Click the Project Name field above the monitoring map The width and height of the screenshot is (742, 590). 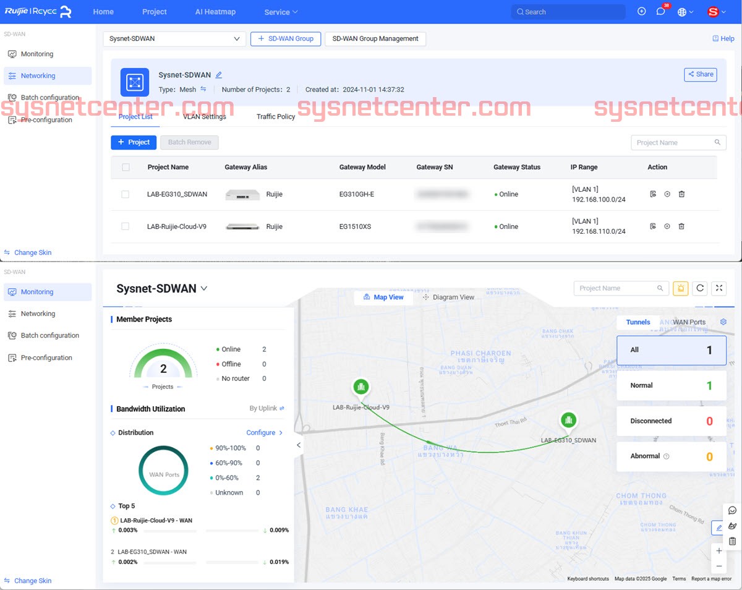point(621,288)
